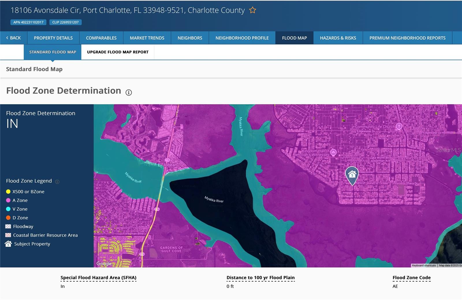This screenshot has width=462, height=300.
Task: Click the Community Life Church map pin
Action: pyautogui.click(x=399, y=126)
